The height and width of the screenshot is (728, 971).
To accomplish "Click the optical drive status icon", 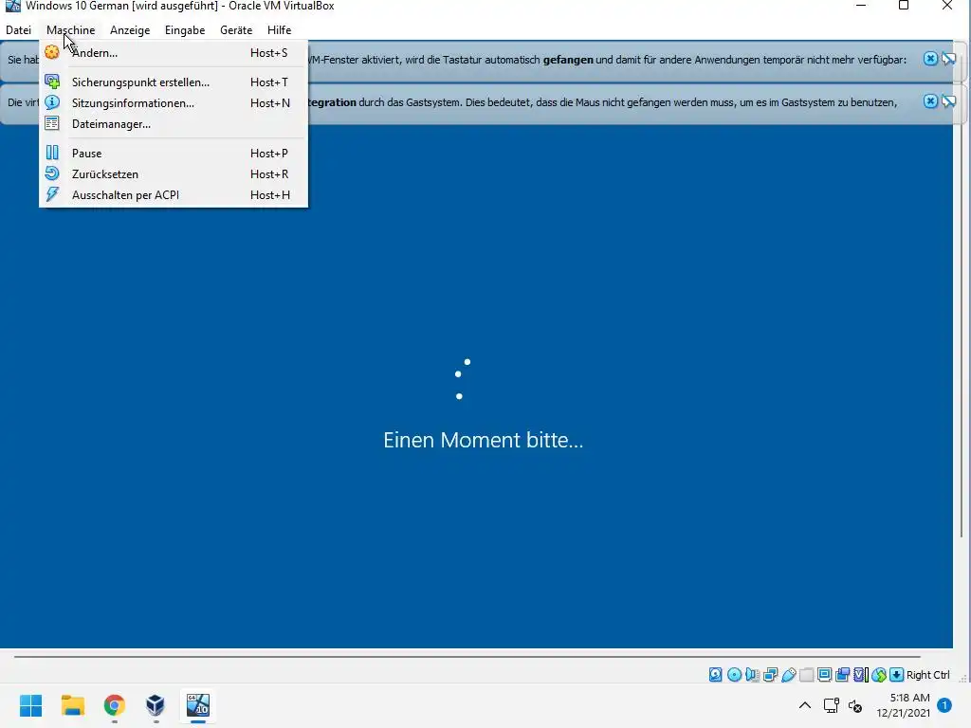I will tap(735, 675).
